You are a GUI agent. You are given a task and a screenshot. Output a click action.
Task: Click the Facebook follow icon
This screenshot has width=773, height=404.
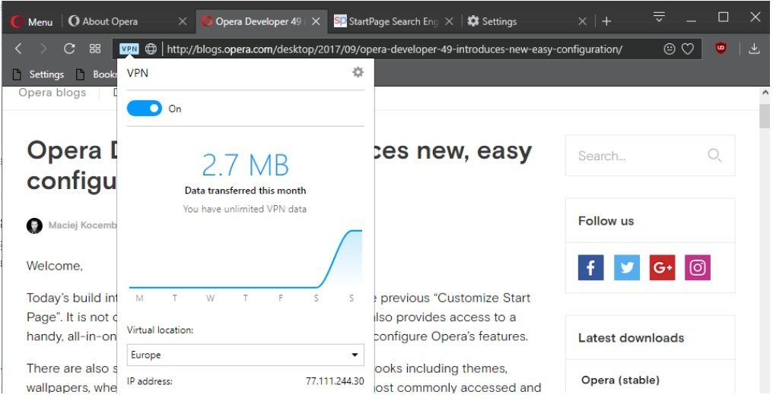590,267
